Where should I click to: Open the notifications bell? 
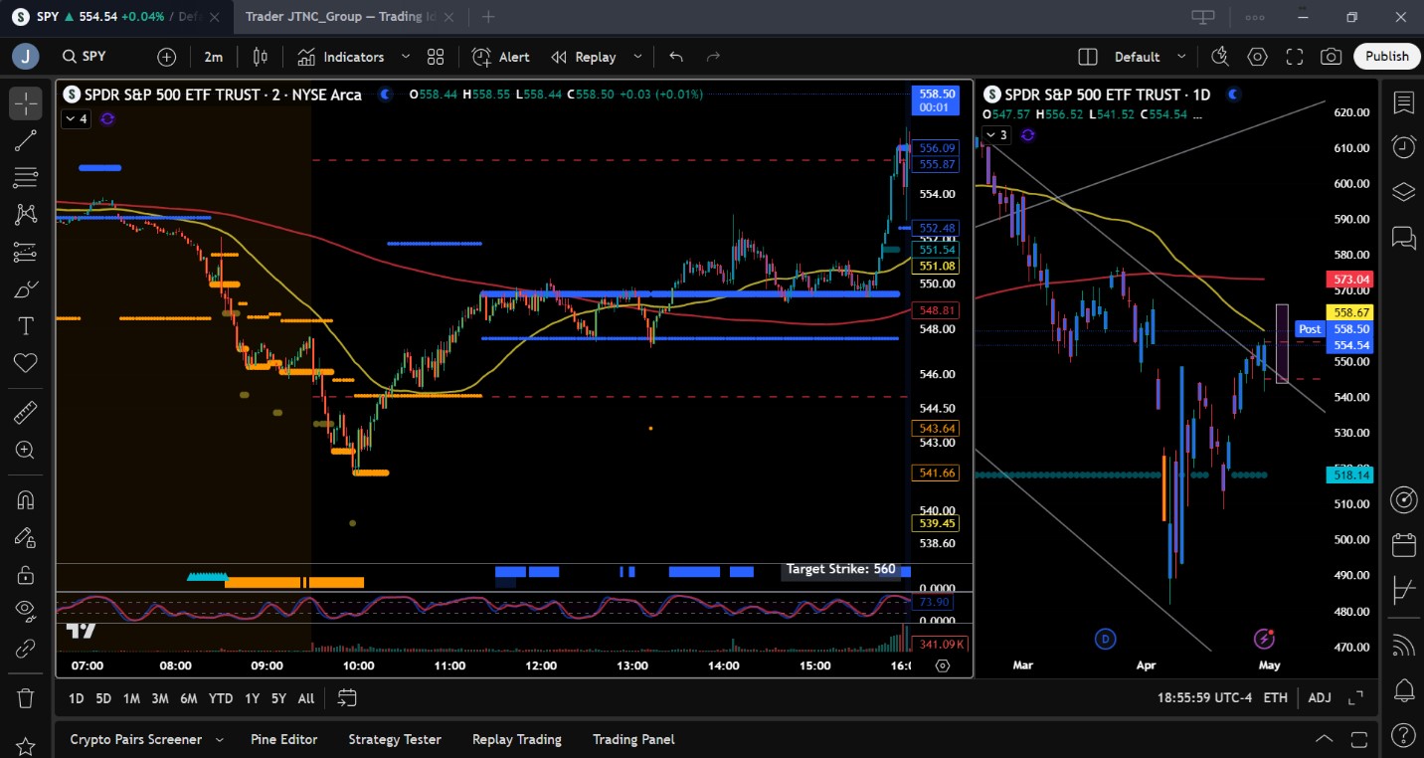(1404, 690)
